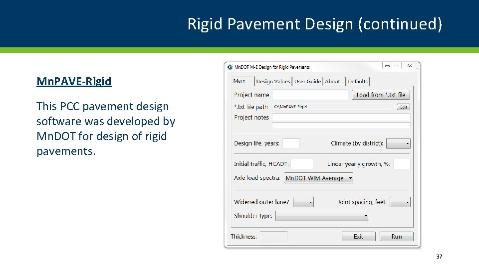Viewport: 479px width, 269px height.
Task: Click the MnDOT app icon in title bar
Action: (230, 67)
